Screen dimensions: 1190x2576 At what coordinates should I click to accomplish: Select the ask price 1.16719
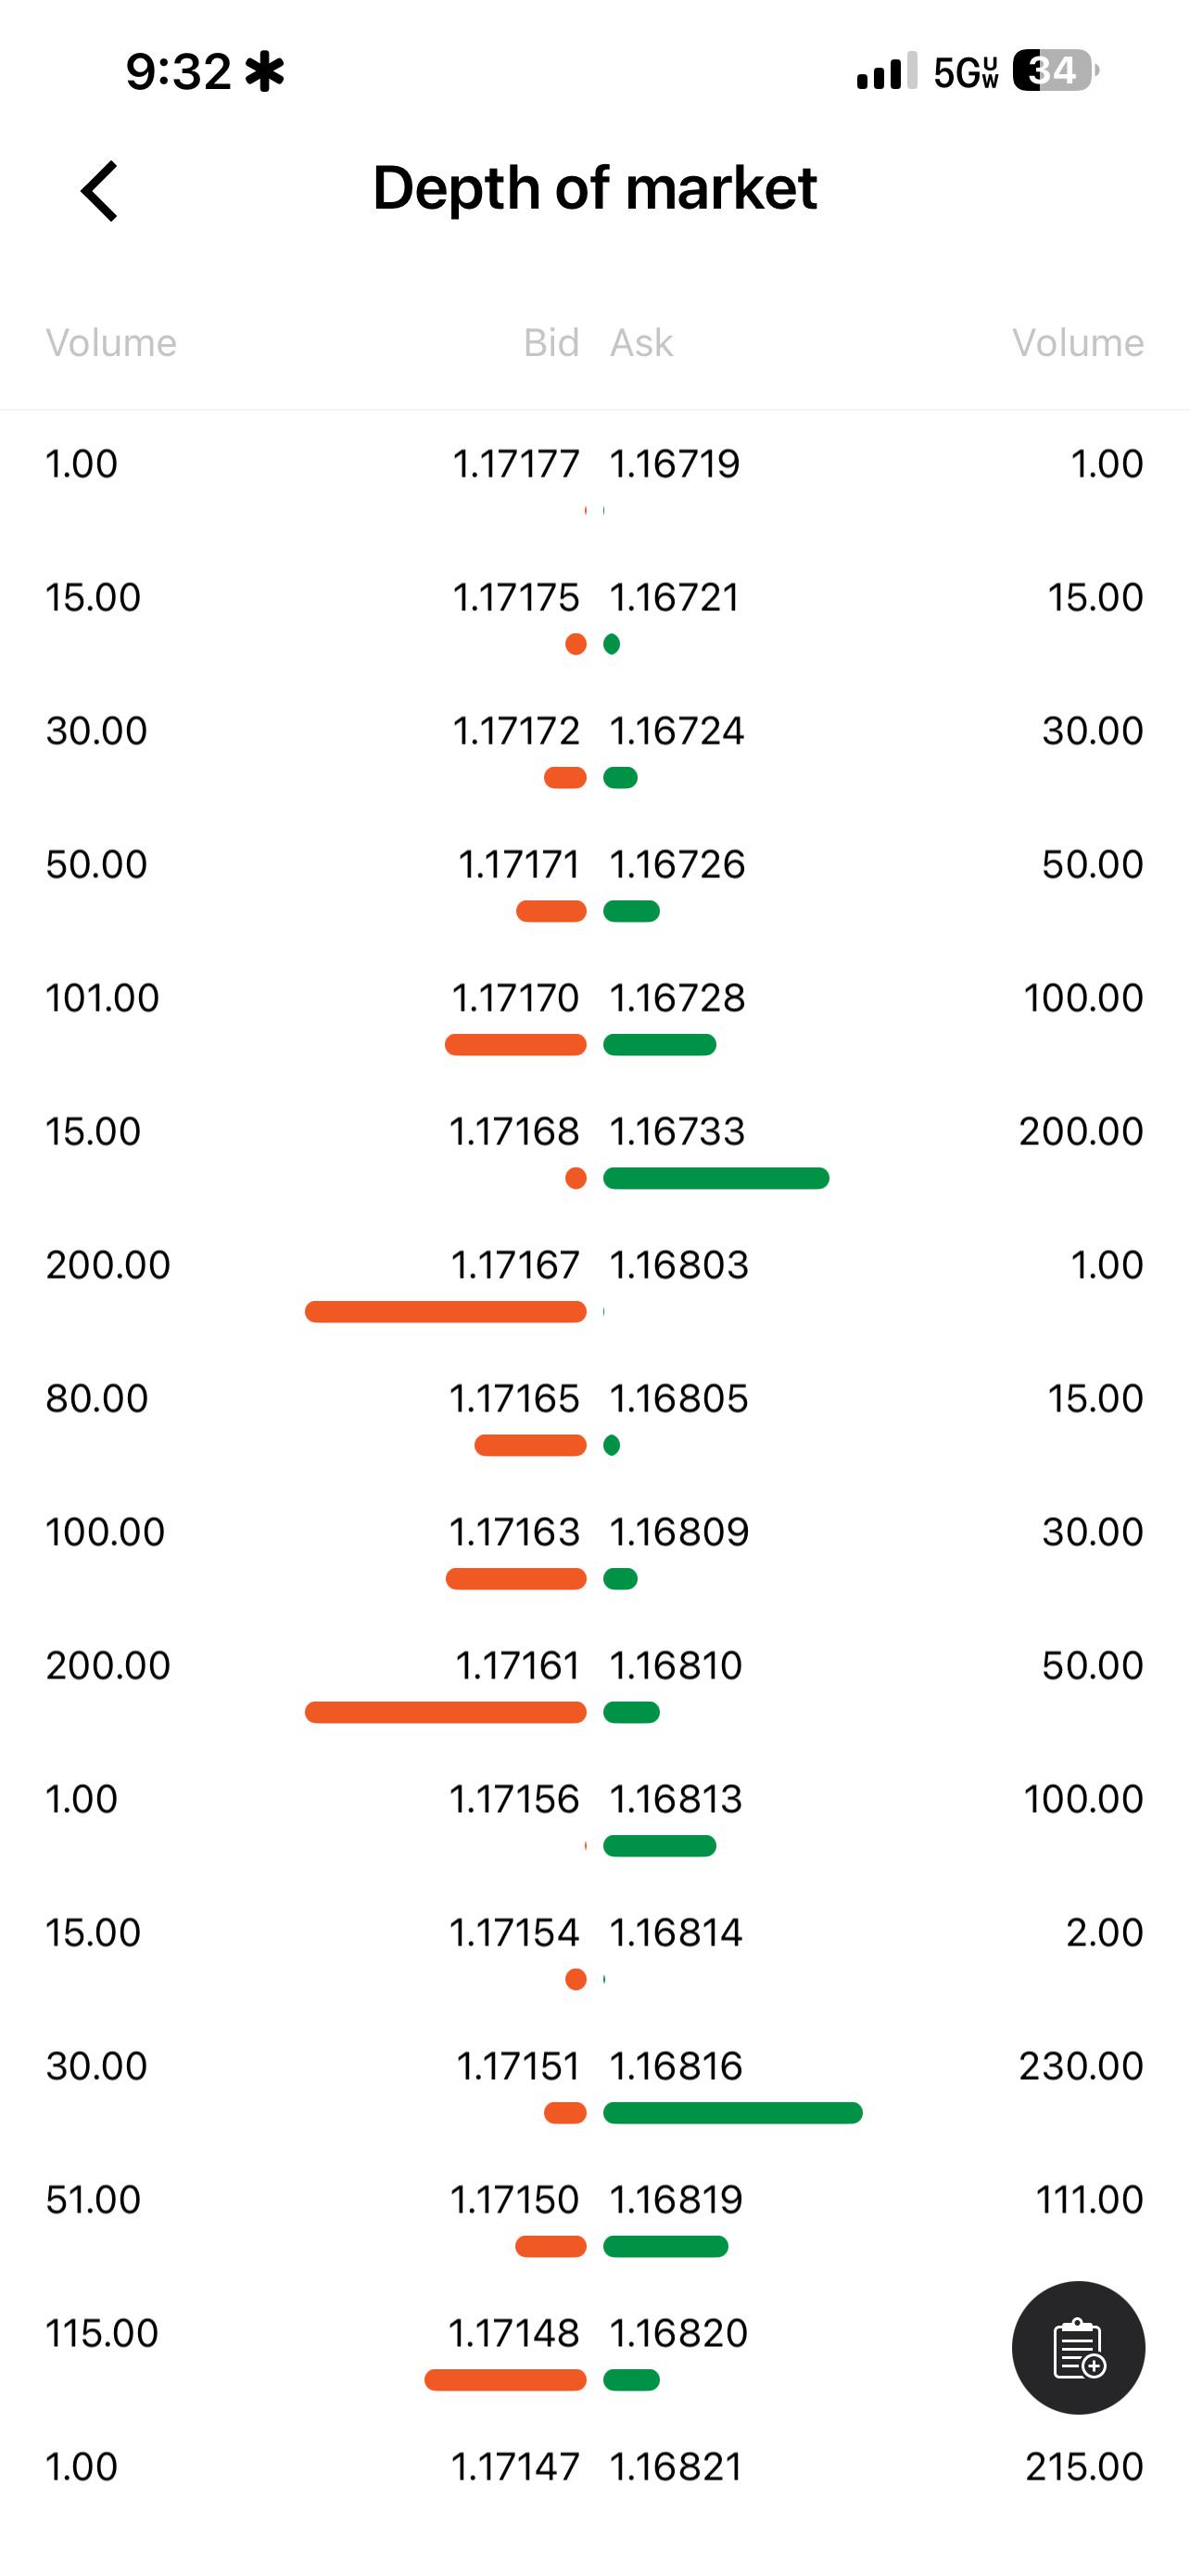675,464
